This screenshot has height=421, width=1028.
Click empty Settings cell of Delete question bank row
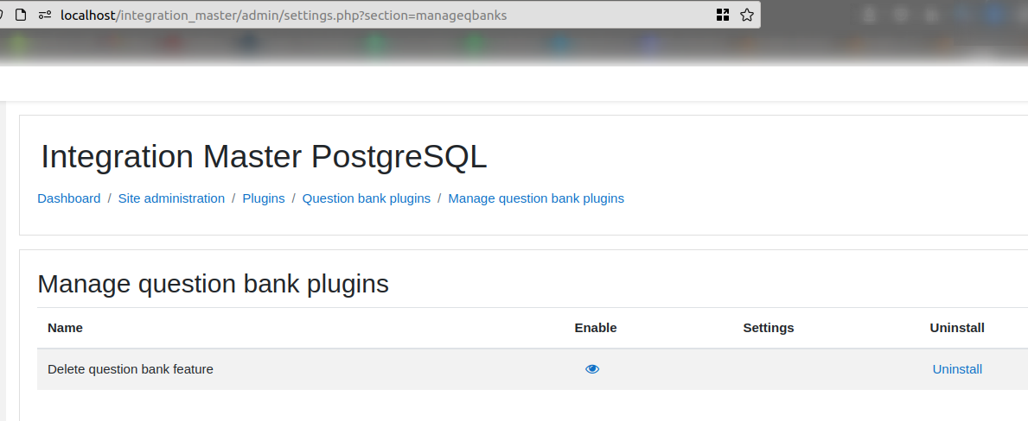tap(769, 369)
